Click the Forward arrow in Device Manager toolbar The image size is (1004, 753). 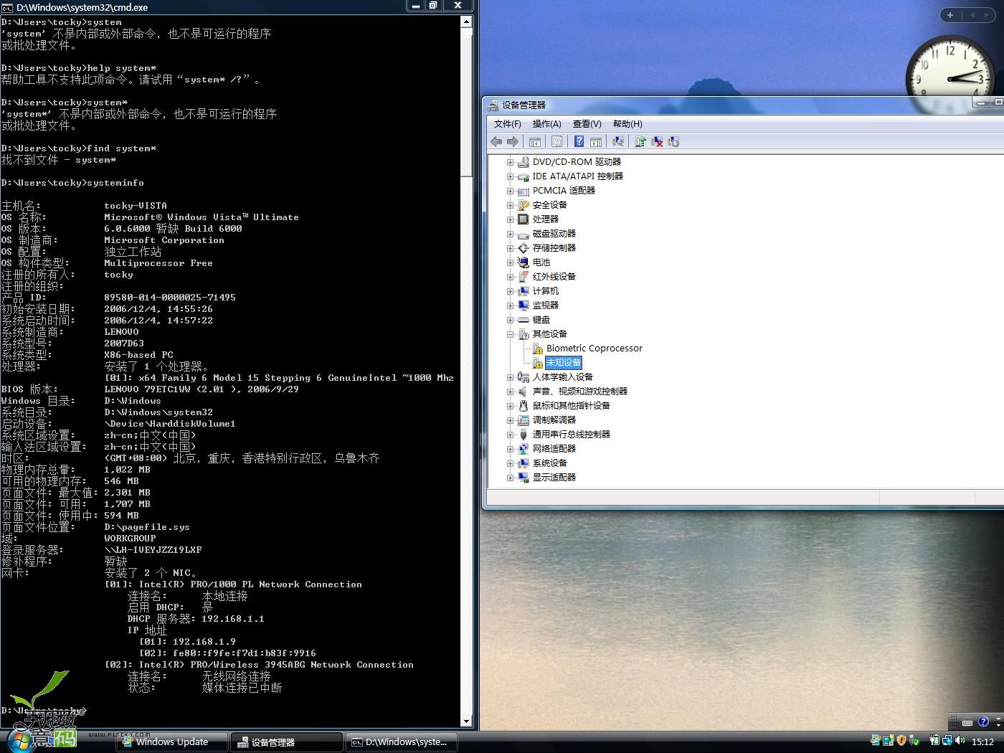(x=512, y=142)
